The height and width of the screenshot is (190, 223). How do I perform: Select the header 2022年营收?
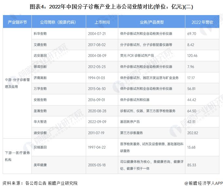pyautogui.click(x=202, y=22)
